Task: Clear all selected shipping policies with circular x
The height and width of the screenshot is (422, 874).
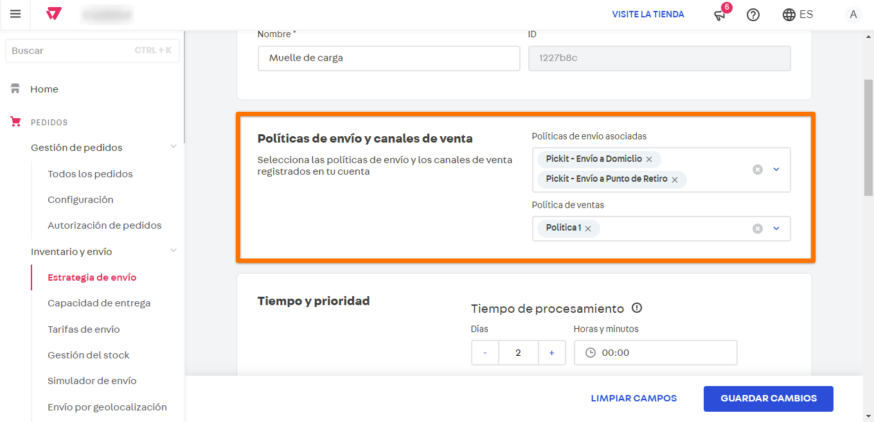Action: [757, 170]
